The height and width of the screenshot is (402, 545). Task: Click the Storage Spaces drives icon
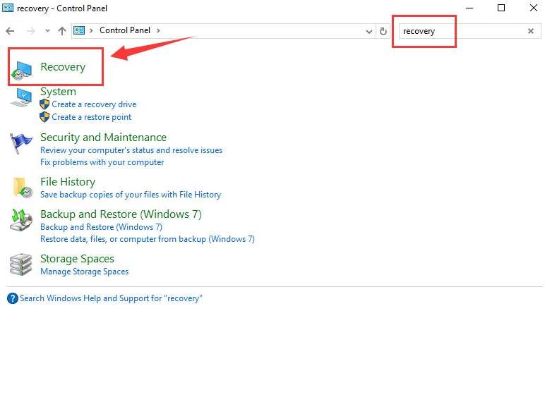tap(21, 264)
